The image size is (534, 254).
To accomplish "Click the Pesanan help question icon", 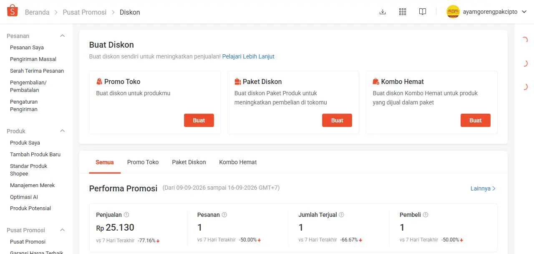I will coord(224,215).
